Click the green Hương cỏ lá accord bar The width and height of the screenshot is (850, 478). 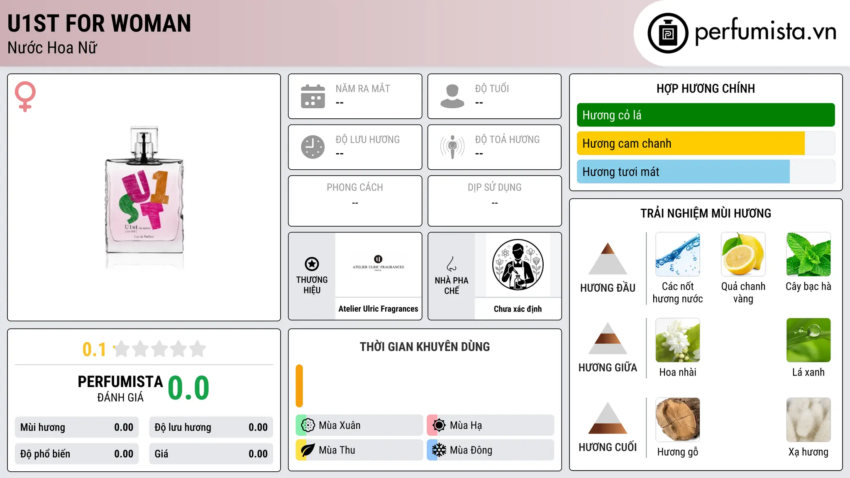[706, 115]
